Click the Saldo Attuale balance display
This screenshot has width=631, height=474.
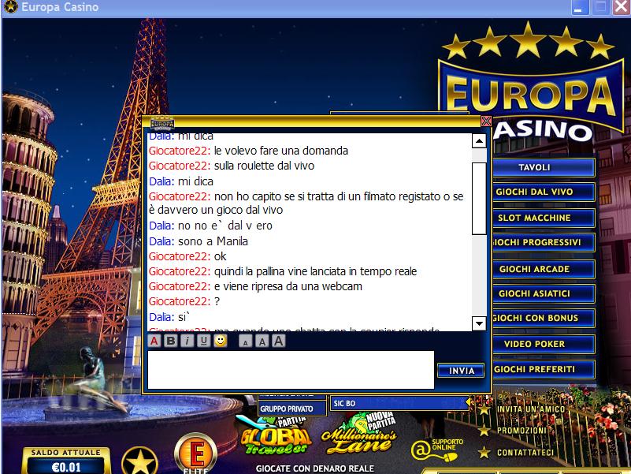66,461
